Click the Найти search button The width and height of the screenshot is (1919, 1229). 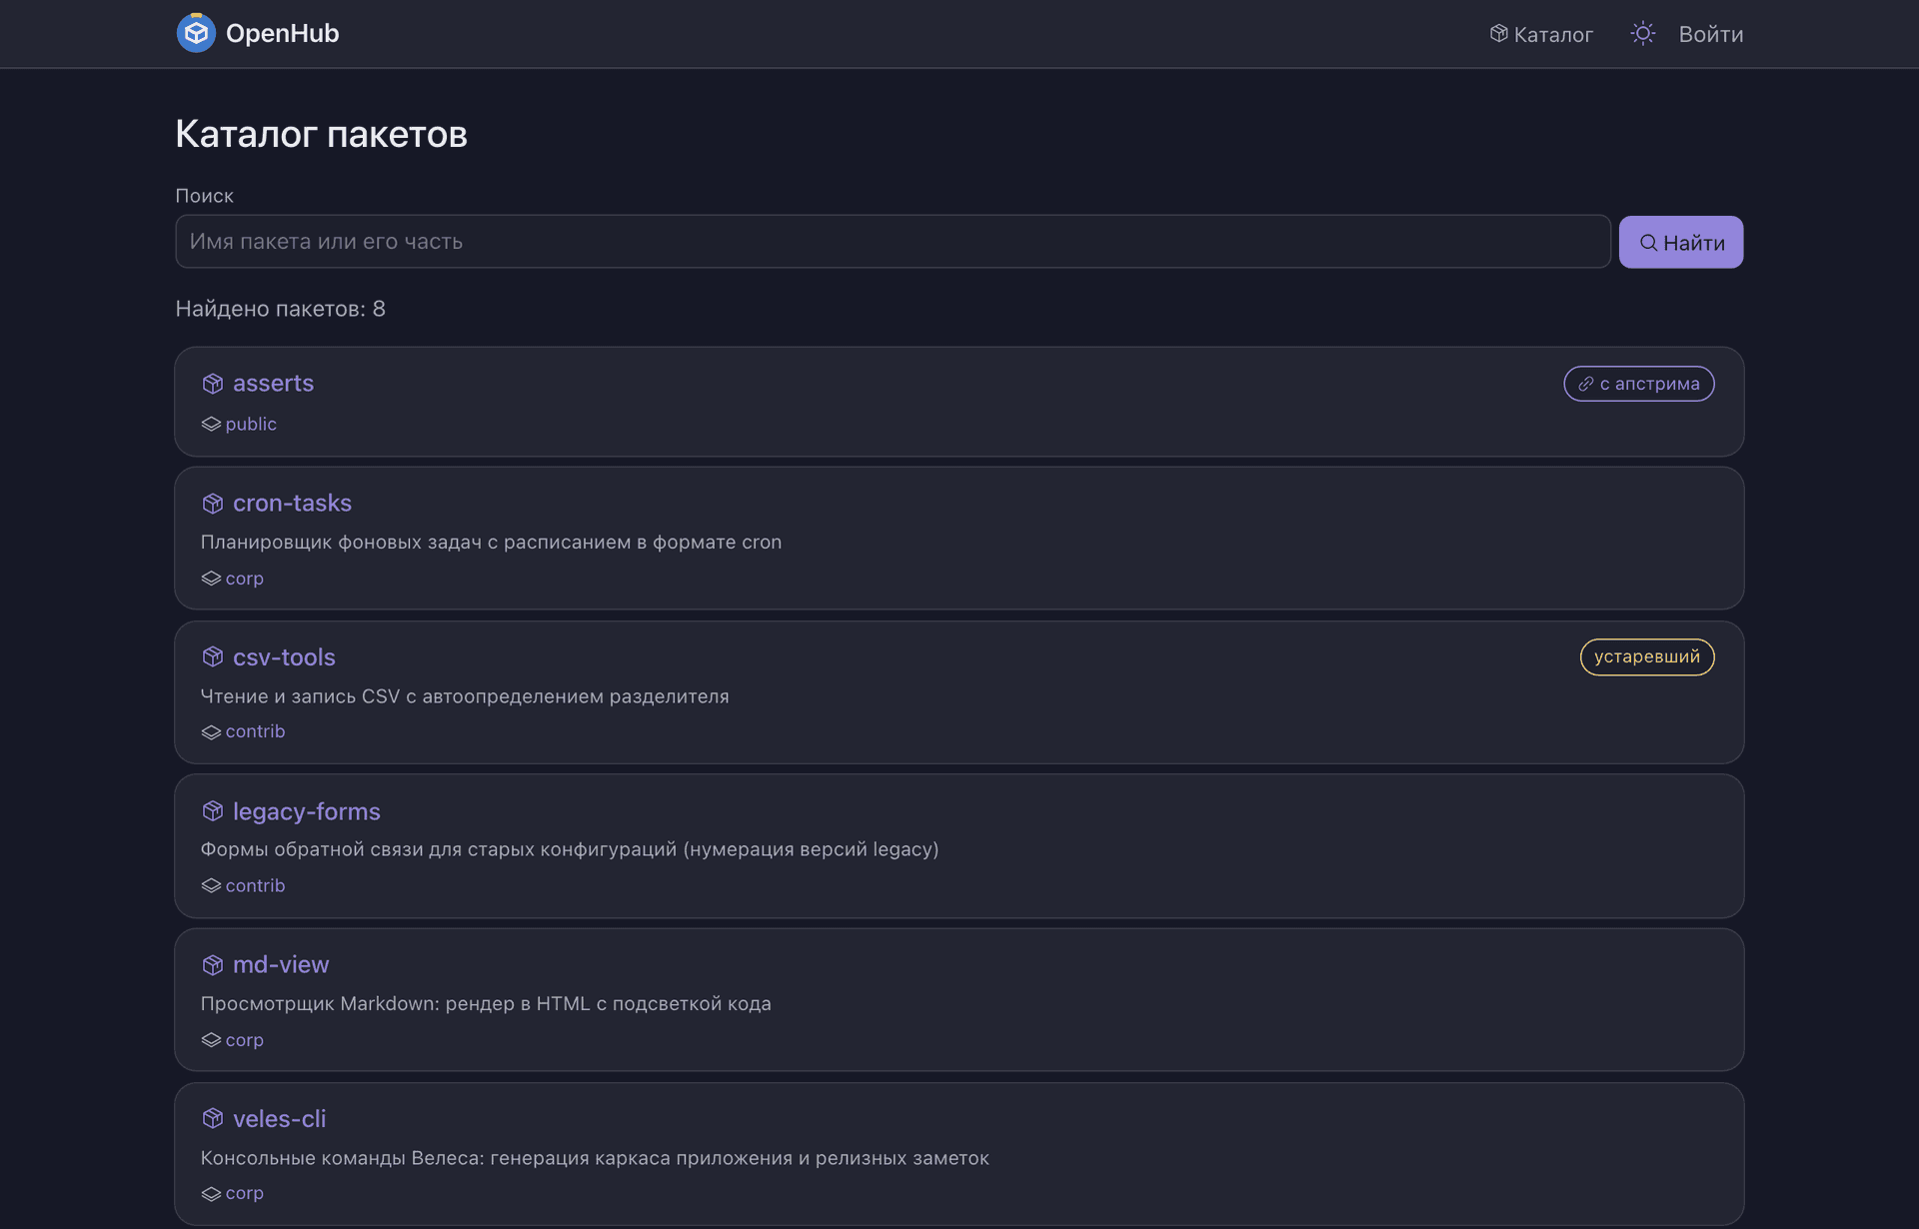(1680, 242)
